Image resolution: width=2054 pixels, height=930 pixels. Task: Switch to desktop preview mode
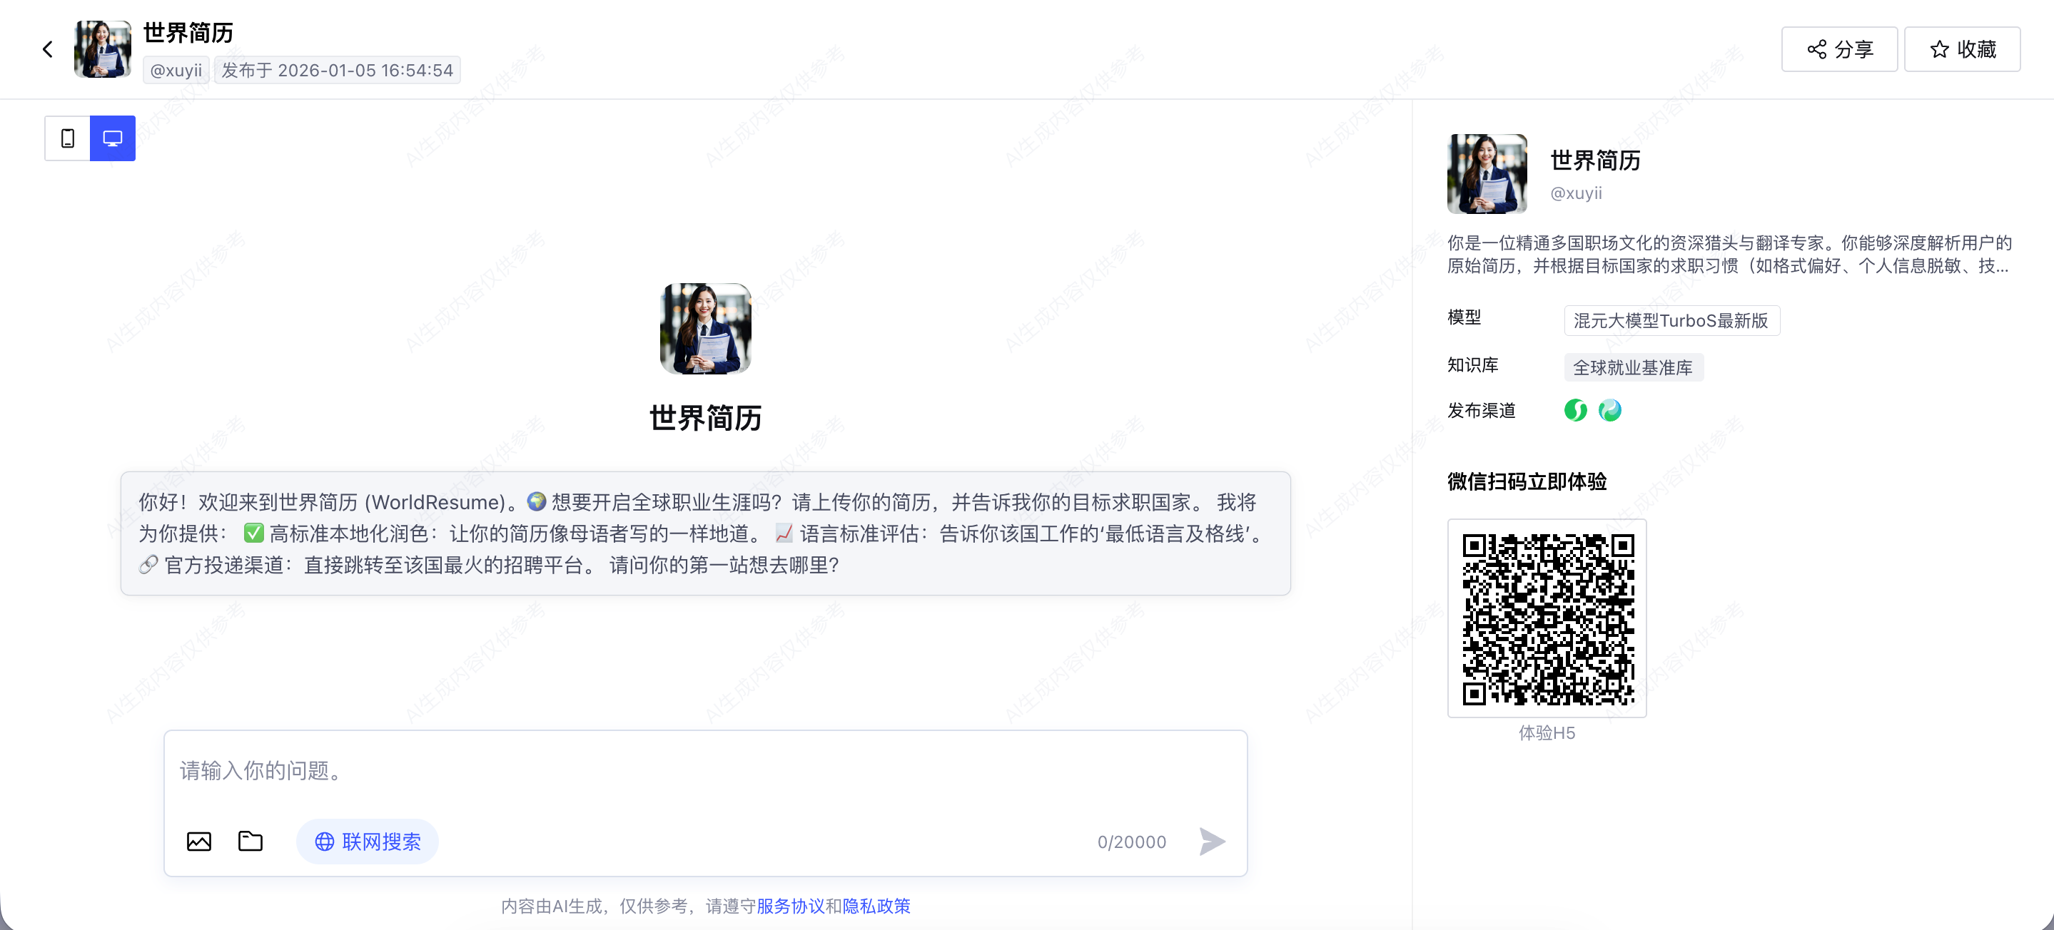[113, 138]
